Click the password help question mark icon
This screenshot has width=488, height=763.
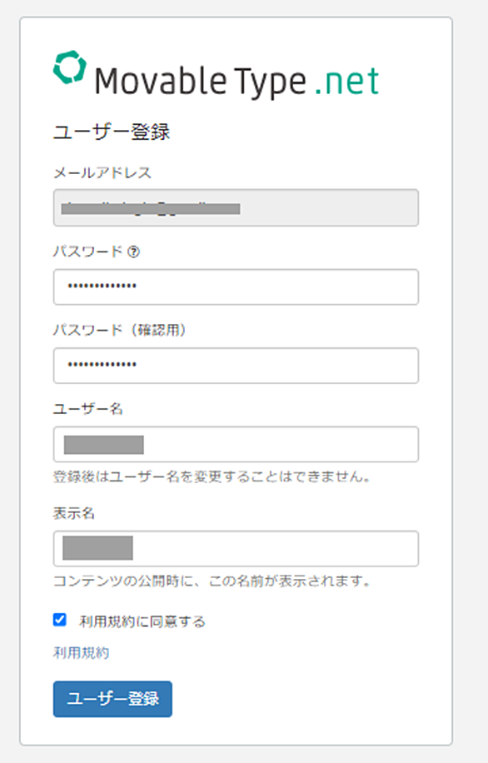tap(133, 252)
